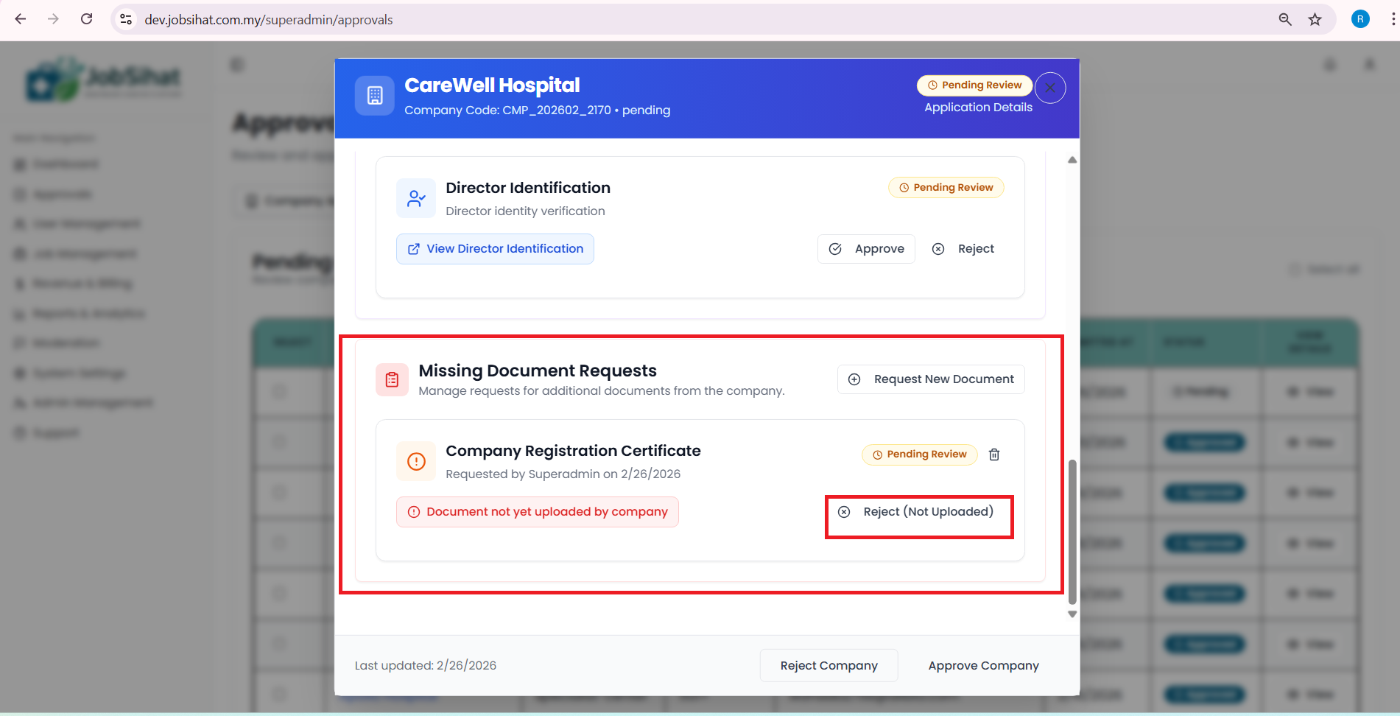1400x716 pixels.
Task: Click the warning icon beside Company Registration Certificate
Action: pos(416,462)
